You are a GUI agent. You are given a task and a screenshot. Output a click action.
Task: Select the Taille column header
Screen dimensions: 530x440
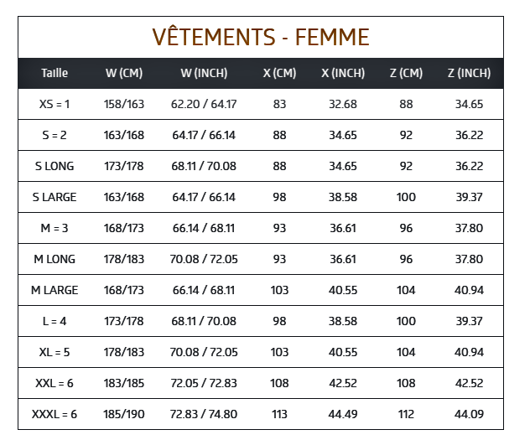tap(55, 73)
